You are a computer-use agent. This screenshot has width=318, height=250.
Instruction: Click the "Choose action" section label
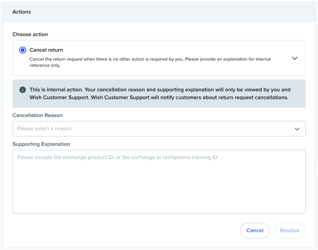[30, 34]
